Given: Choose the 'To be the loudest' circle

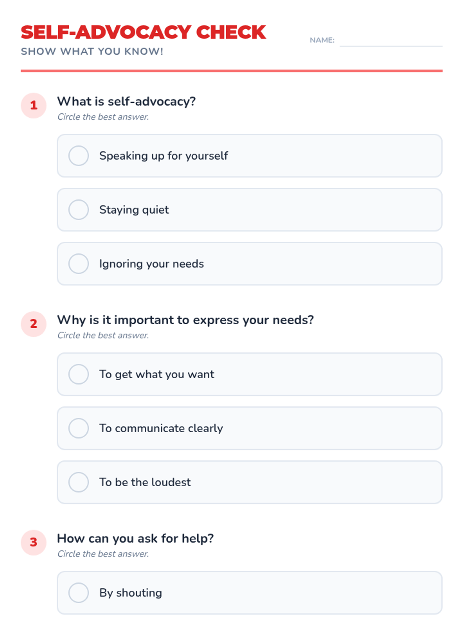Looking at the screenshot, I should coord(79,482).
